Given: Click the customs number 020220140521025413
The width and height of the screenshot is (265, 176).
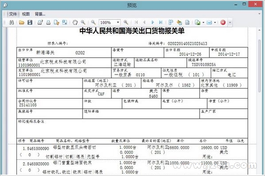Looking at the screenshot, I should (187, 44).
